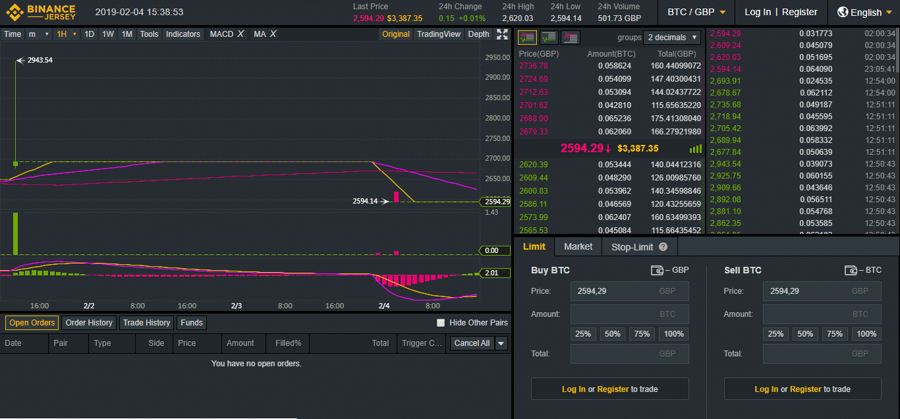Click the Sell BTC Total input field
This screenshot has height=419, width=900.
click(x=822, y=354)
